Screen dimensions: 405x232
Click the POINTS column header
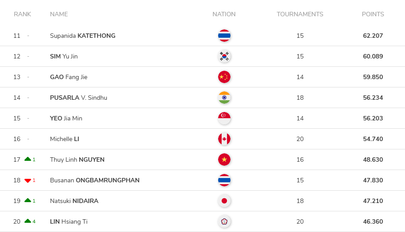click(373, 14)
